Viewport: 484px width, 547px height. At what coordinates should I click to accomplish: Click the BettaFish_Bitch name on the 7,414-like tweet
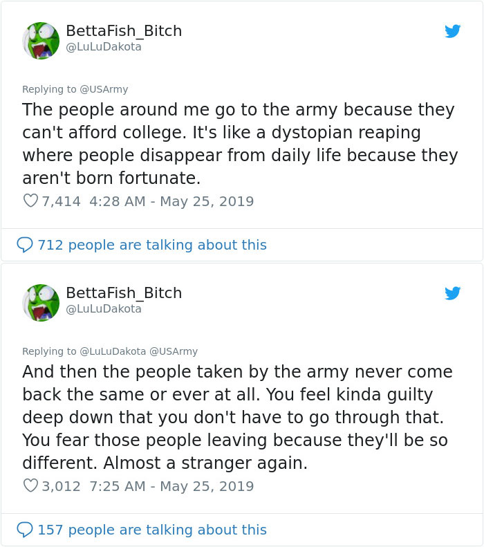124,30
